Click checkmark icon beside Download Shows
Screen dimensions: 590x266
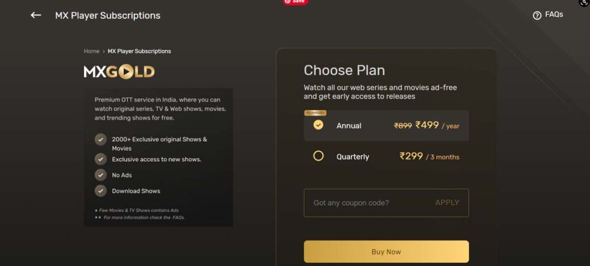click(x=100, y=191)
